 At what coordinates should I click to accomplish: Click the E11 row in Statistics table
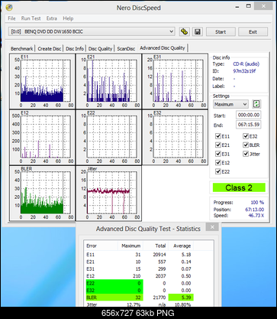point(139,255)
